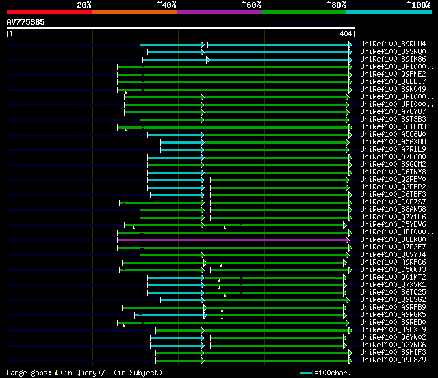
Task: Select the UniRef100_C5WWJ3 label
Action: pyautogui.click(x=393, y=270)
